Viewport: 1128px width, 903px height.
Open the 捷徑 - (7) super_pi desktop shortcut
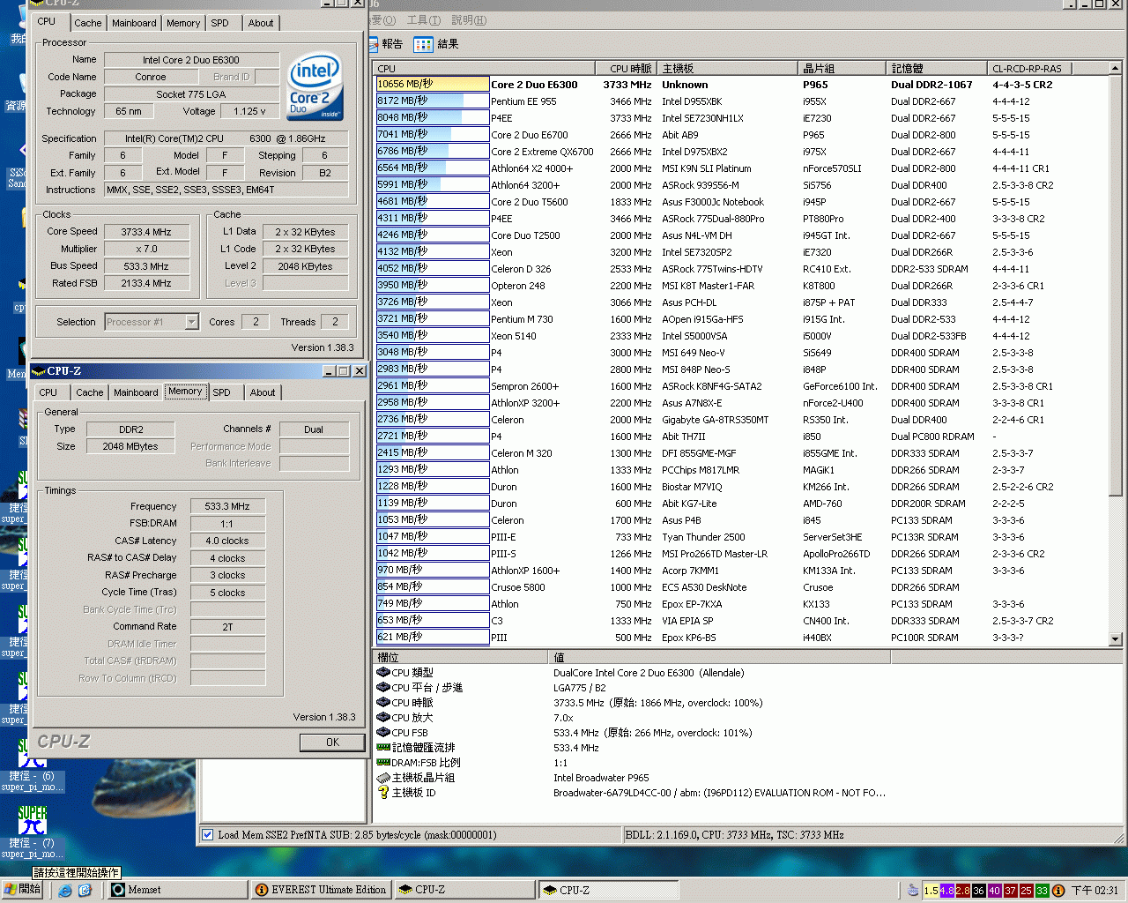click(32, 832)
